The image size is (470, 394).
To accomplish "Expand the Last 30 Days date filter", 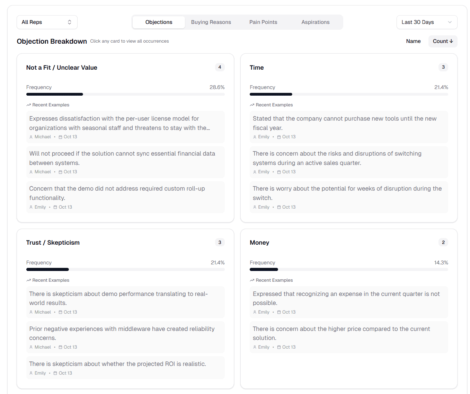I will (426, 22).
